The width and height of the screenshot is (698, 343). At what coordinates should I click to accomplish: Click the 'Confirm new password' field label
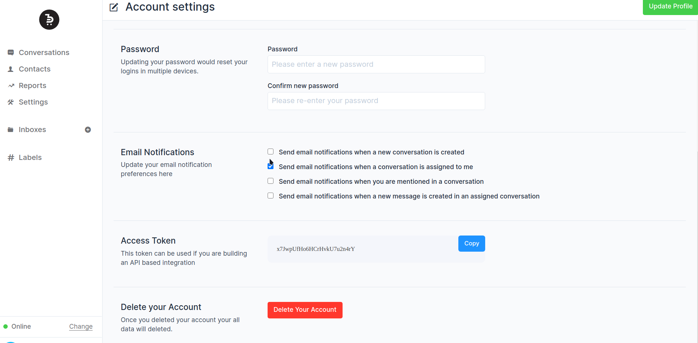click(303, 86)
